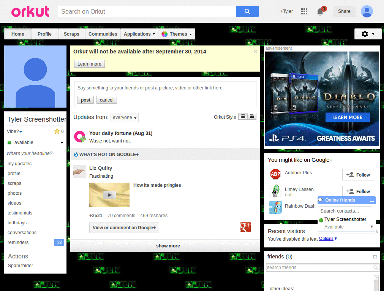The width and height of the screenshot is (389, 291).
Task: Follow Adblock Plus
Action: (358, 175)
